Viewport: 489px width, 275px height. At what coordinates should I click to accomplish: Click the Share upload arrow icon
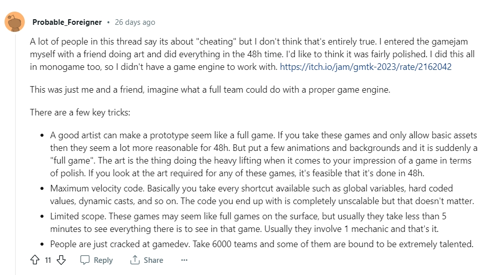135,260
